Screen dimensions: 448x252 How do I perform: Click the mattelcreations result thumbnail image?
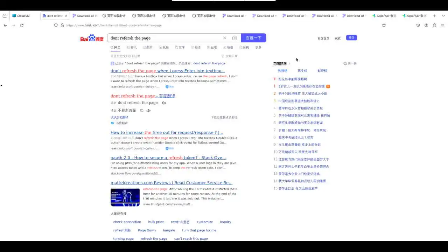pos(125,197)
